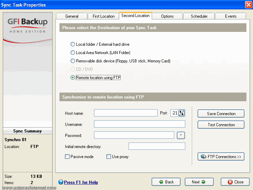This screenshot has height=190, width=253.
Task: Open the General tab
Action: point(72,16)
